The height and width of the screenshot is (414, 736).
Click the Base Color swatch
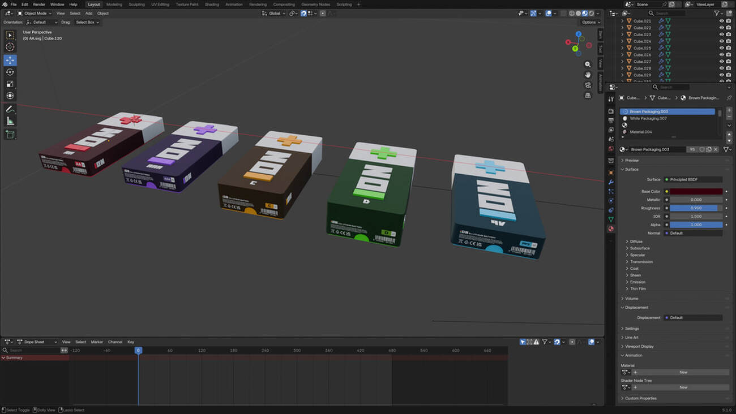click(x=696, y=192)
